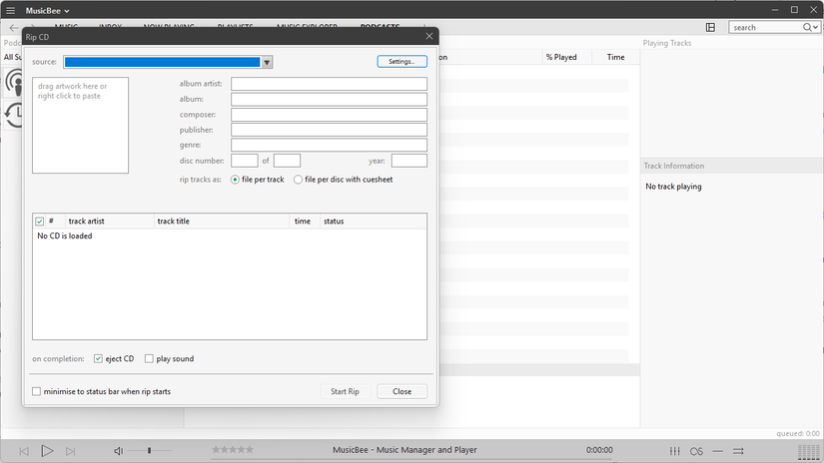Switch to the Podcasts tab

[x=380, y=25]
